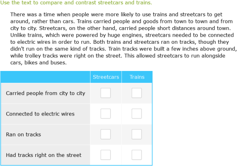Click the passage line starting 'while trolley tracks'
The height and width of the screenshot is (166, 237).
[118, 56]
